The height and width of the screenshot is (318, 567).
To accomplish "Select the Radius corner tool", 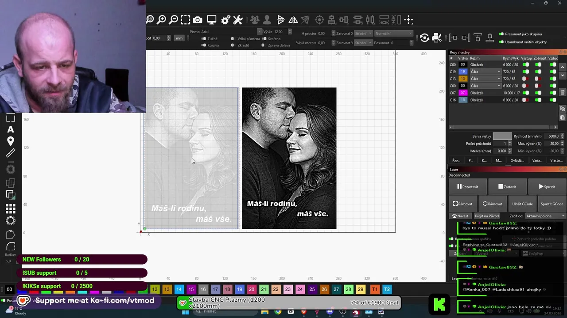I will tap(11, 246).
